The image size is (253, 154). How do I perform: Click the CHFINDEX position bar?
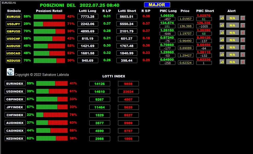pyautogui.click(x=52, y=115)
